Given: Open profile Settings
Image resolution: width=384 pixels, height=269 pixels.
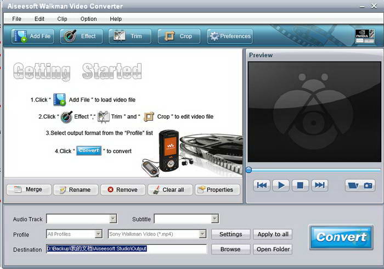Looking at the screenshot, I should click(x=231, y=234).
